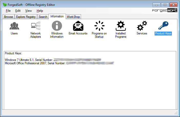Close the Offline Registry Editor window
Screen dimensions: 180x117
coord(173,5)
